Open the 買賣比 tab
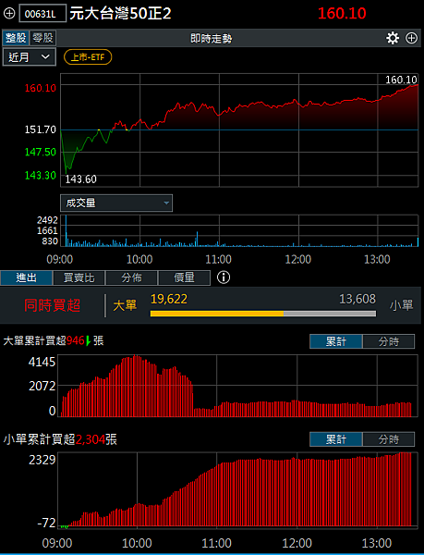Image resolution: width=424 pixels, height=555 pixels. click(79, 277)
